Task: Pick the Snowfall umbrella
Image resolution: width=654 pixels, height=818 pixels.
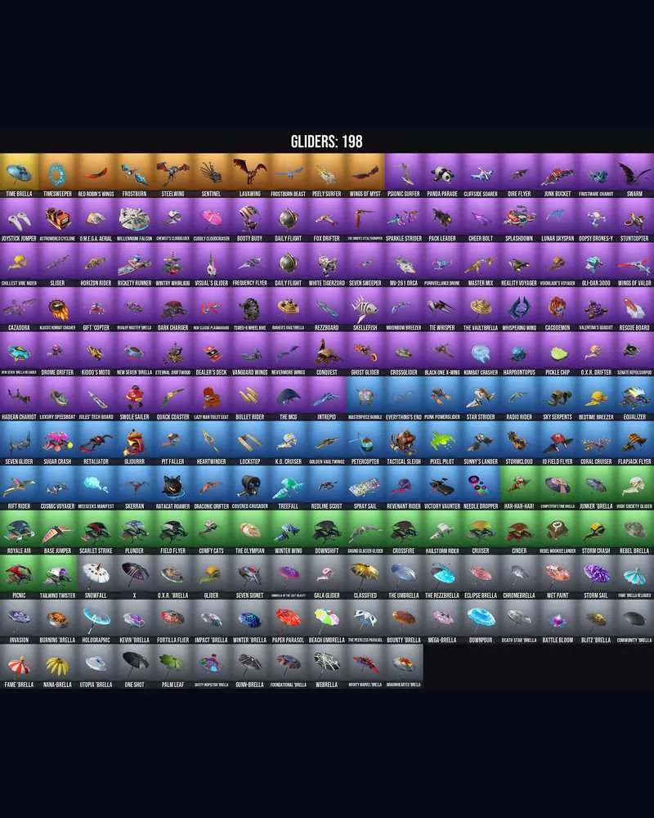Action: 96,577
